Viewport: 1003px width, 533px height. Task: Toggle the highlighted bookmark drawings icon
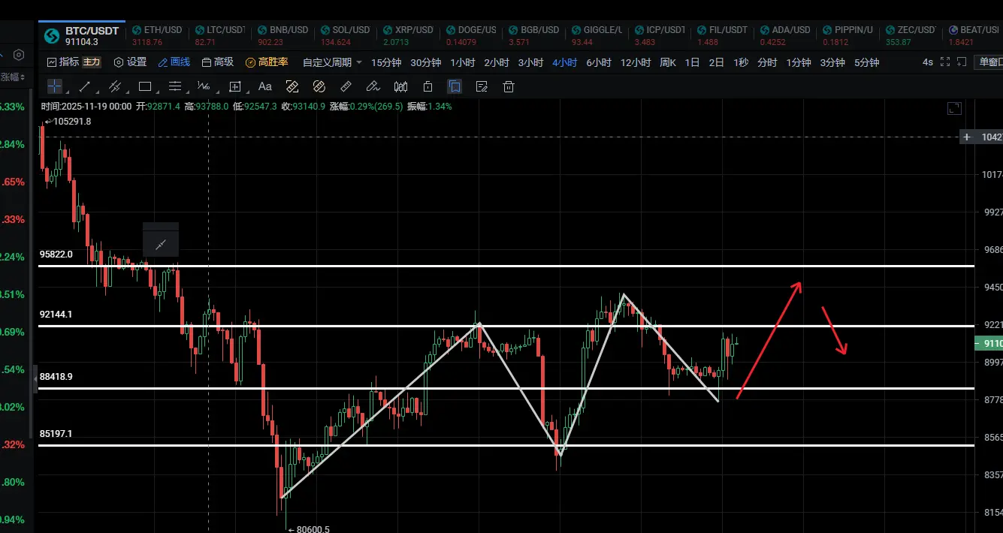point(455,86)
